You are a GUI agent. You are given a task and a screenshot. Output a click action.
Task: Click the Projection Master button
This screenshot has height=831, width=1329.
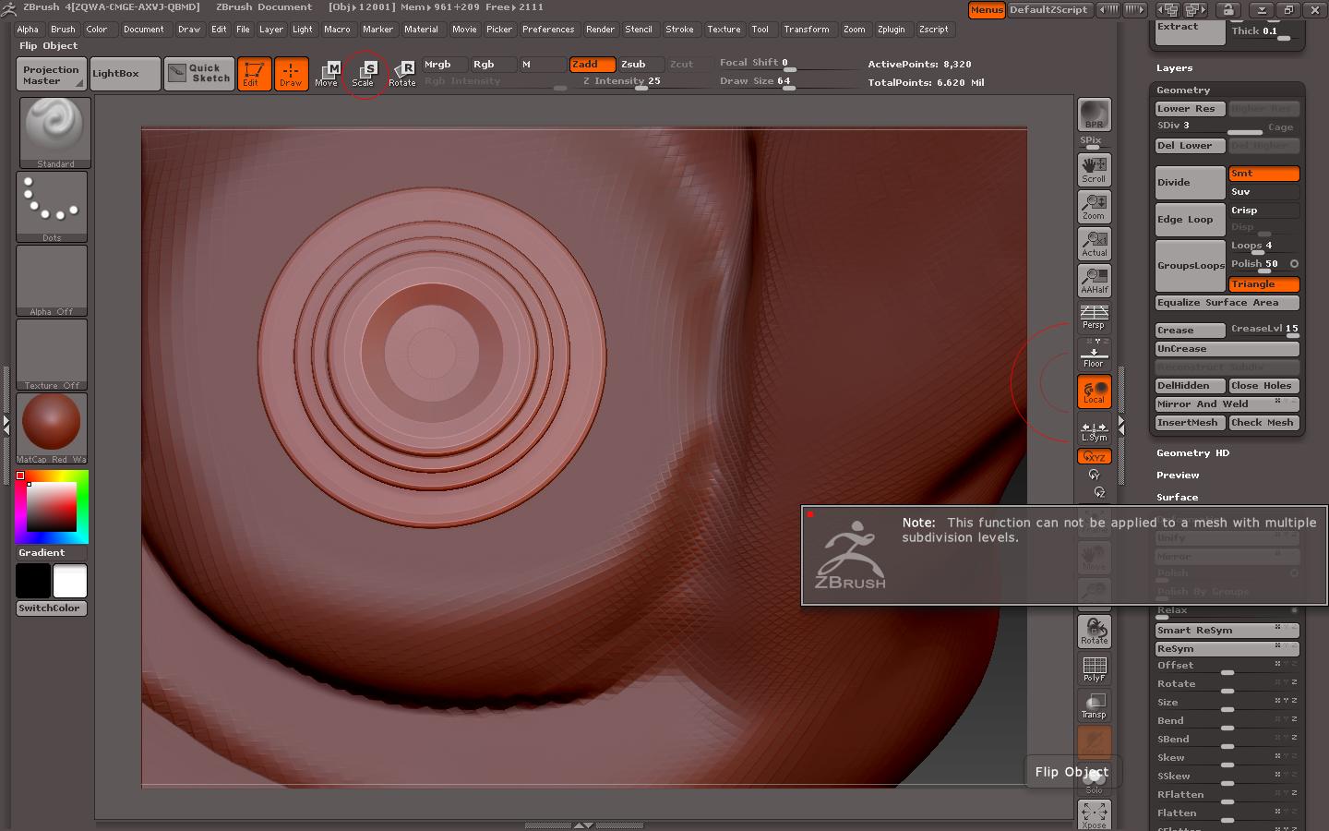coord(51,75)
